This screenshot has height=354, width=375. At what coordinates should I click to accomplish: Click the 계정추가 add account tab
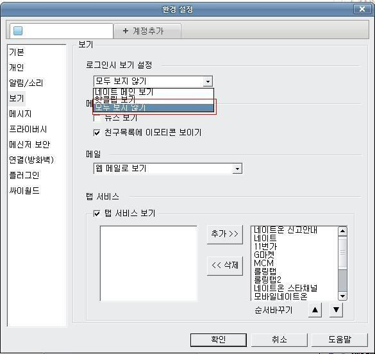pos(147,31)
